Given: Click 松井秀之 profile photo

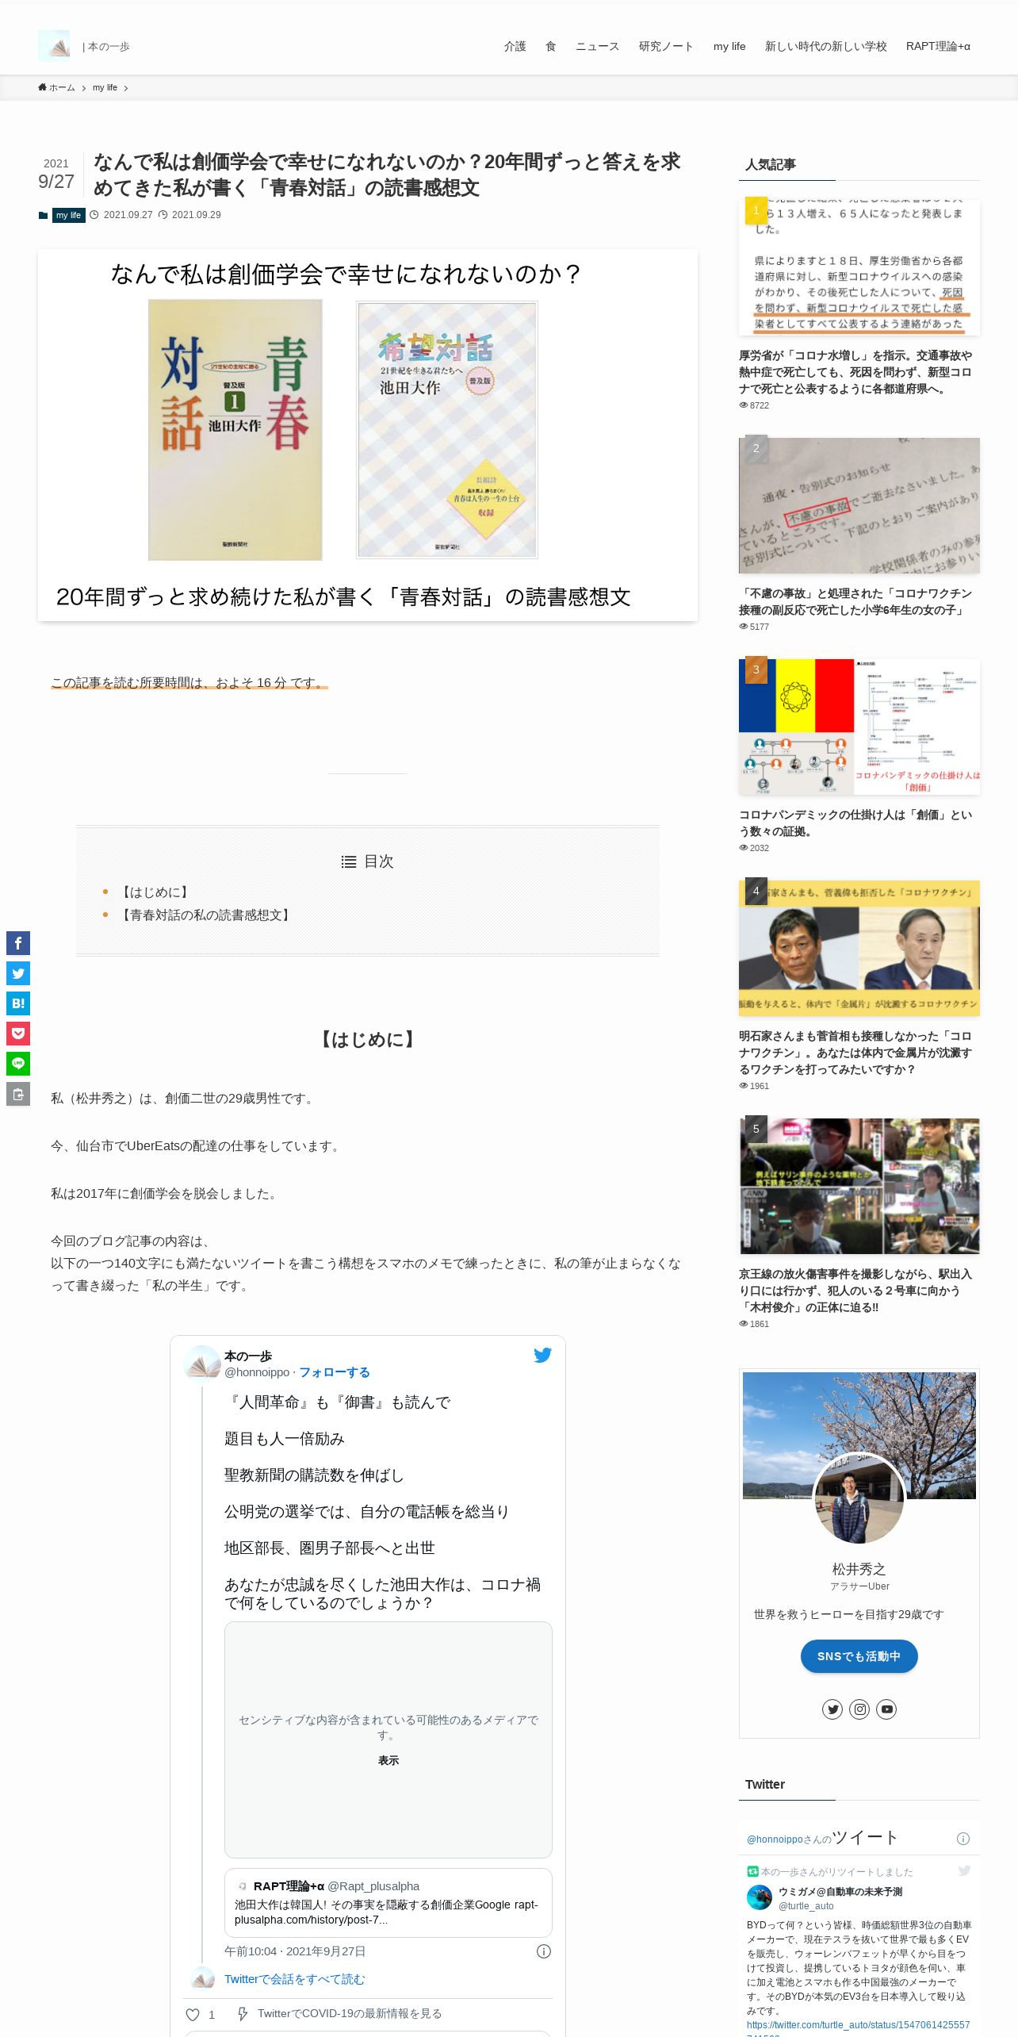Looking at the screenshot, I should point(859,1500).
